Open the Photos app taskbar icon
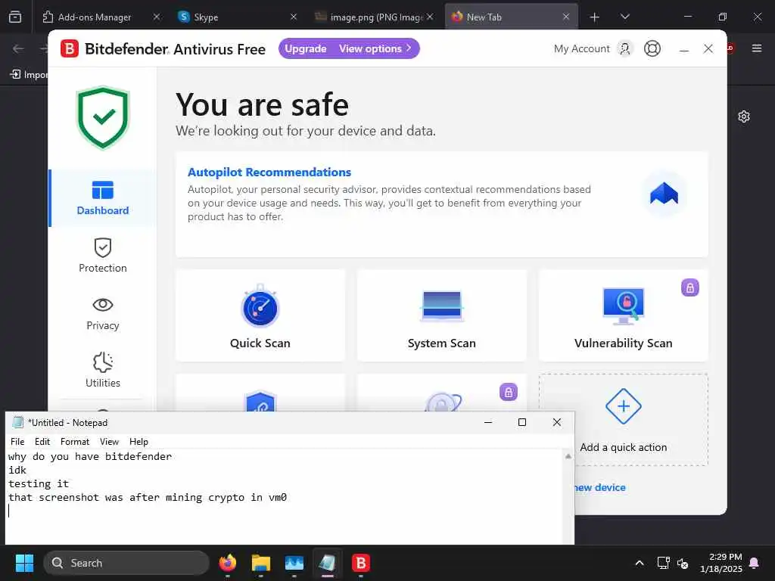The image size is (775, 581). point(294,563)
